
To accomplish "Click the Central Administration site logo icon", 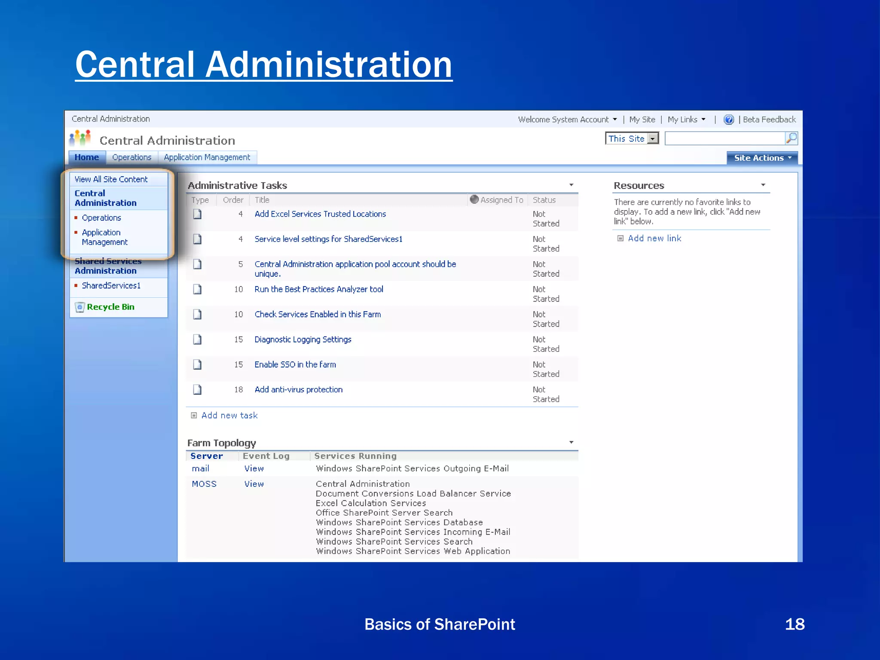I will (x=80, y=139).
